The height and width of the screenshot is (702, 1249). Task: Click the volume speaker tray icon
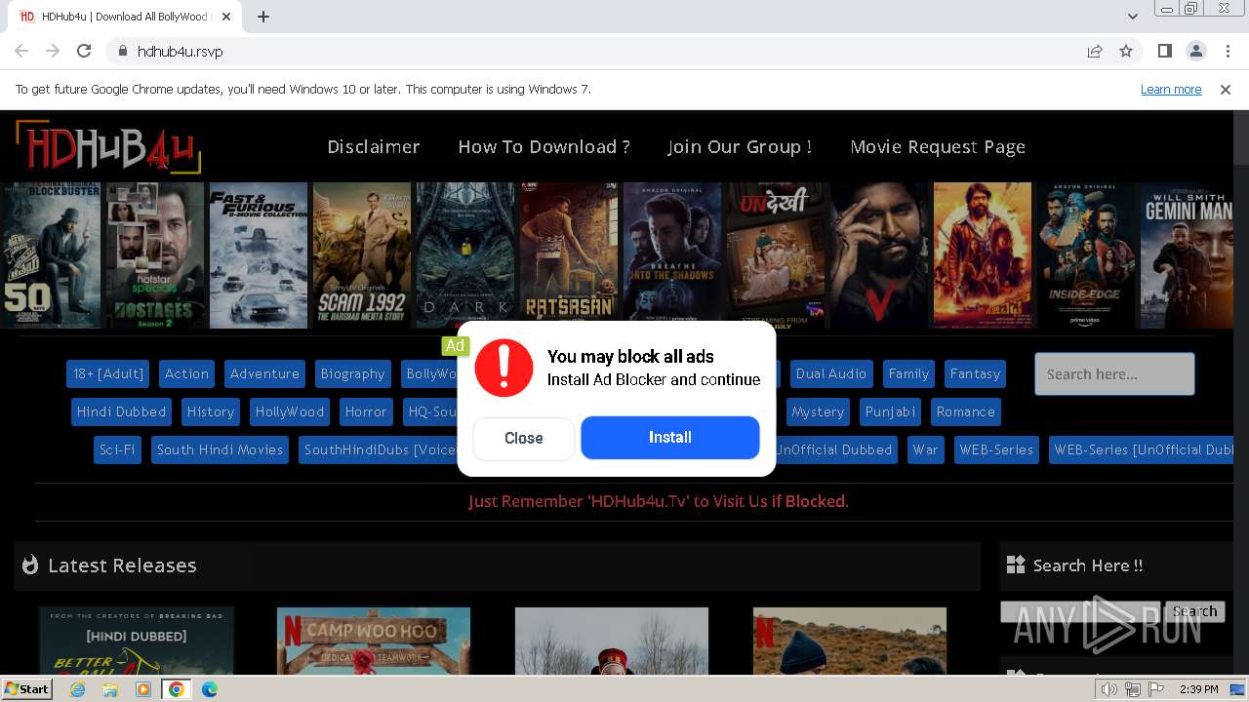click(x=1109, y=689)
